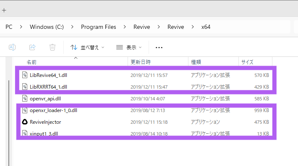Image resolution: width=298 pixels, height=166 pixels.
Task: Click the LibRXRRT64_1.dll file icon
Action: [25, 87]
